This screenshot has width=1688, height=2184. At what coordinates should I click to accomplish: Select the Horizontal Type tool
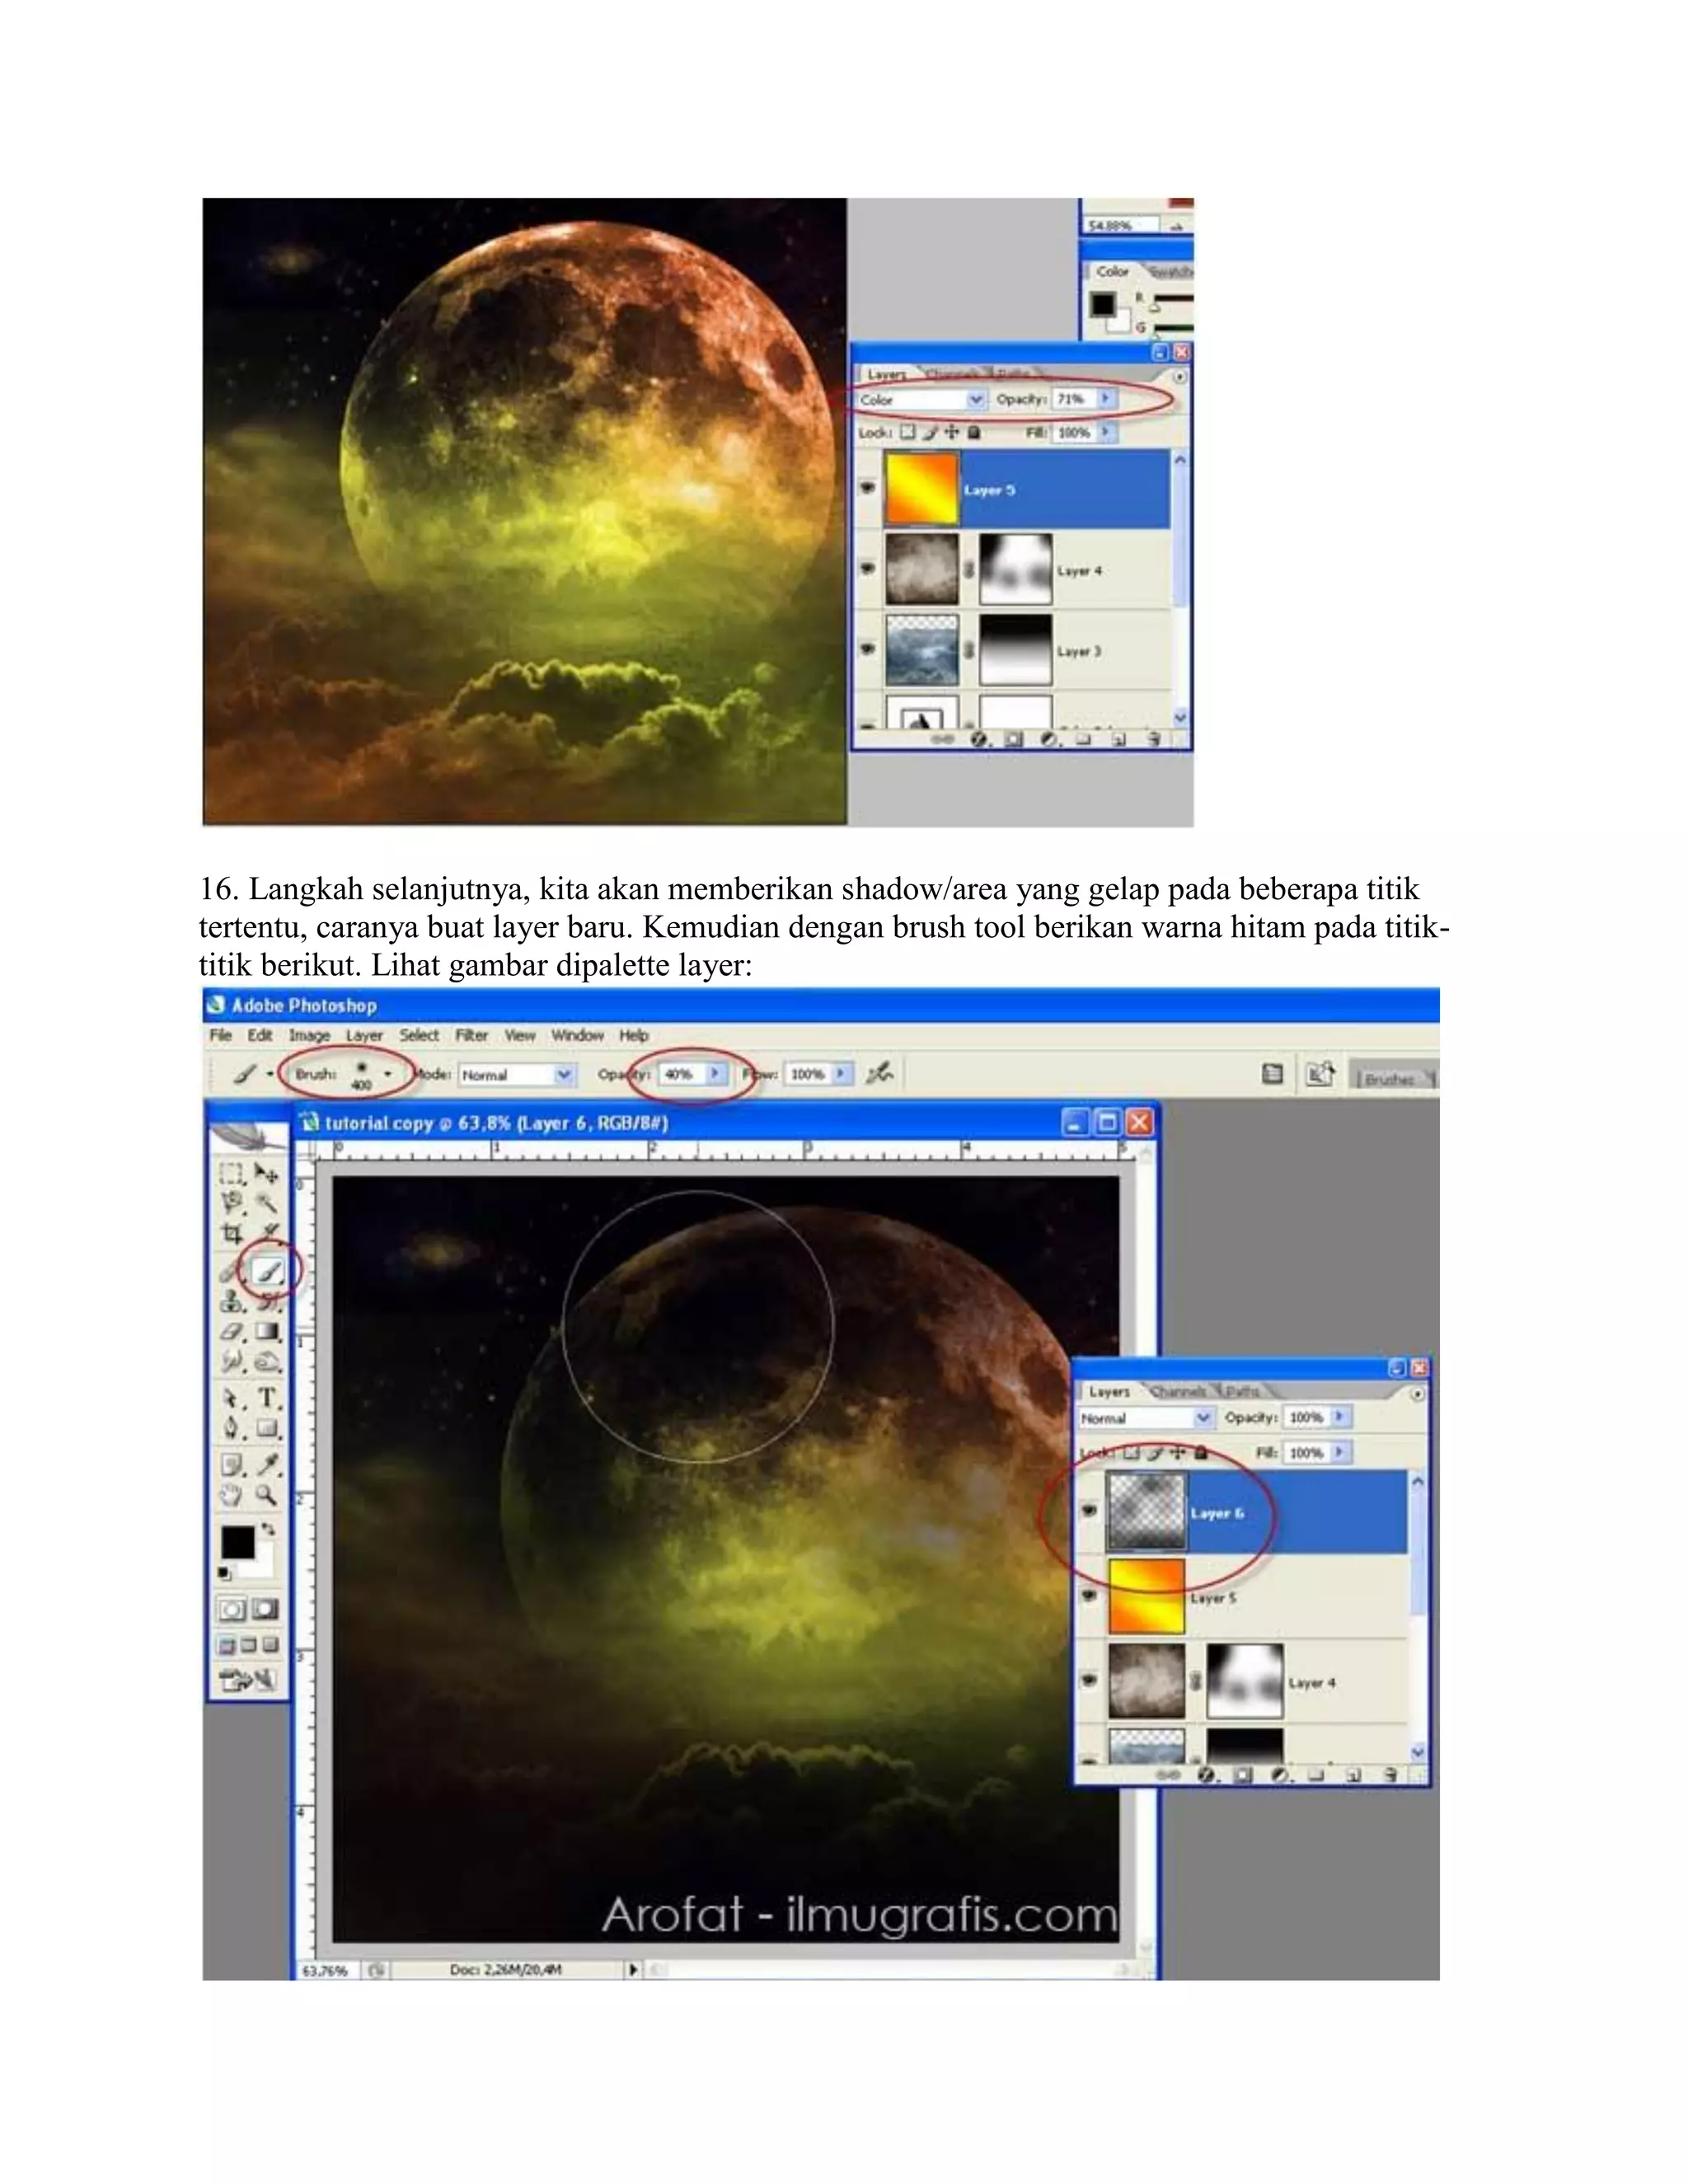click(x=267, y=1398)
